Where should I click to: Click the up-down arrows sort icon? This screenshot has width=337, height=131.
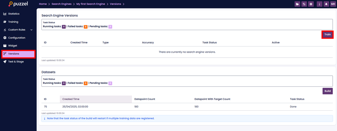[x=304, y=4]
